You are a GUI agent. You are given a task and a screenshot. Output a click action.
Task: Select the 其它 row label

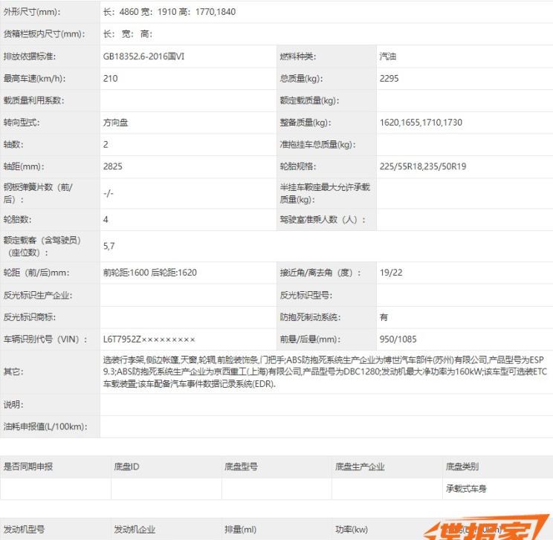click(13, 372)
